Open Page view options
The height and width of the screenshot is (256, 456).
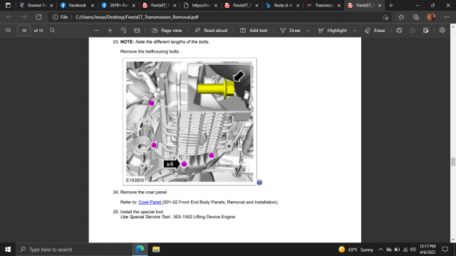[x=167, y=30]
